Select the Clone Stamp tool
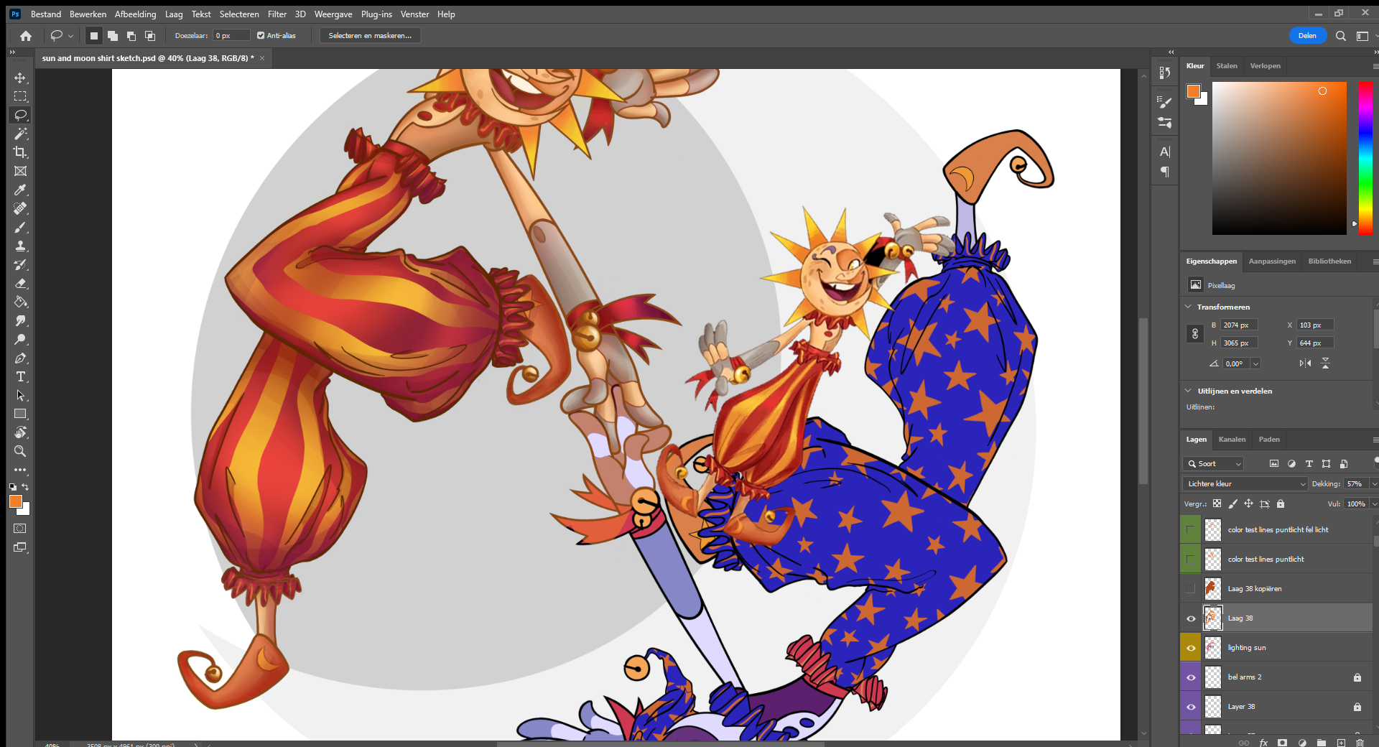Viewport: 1379px width, 747px height. [x=20, y=246]
